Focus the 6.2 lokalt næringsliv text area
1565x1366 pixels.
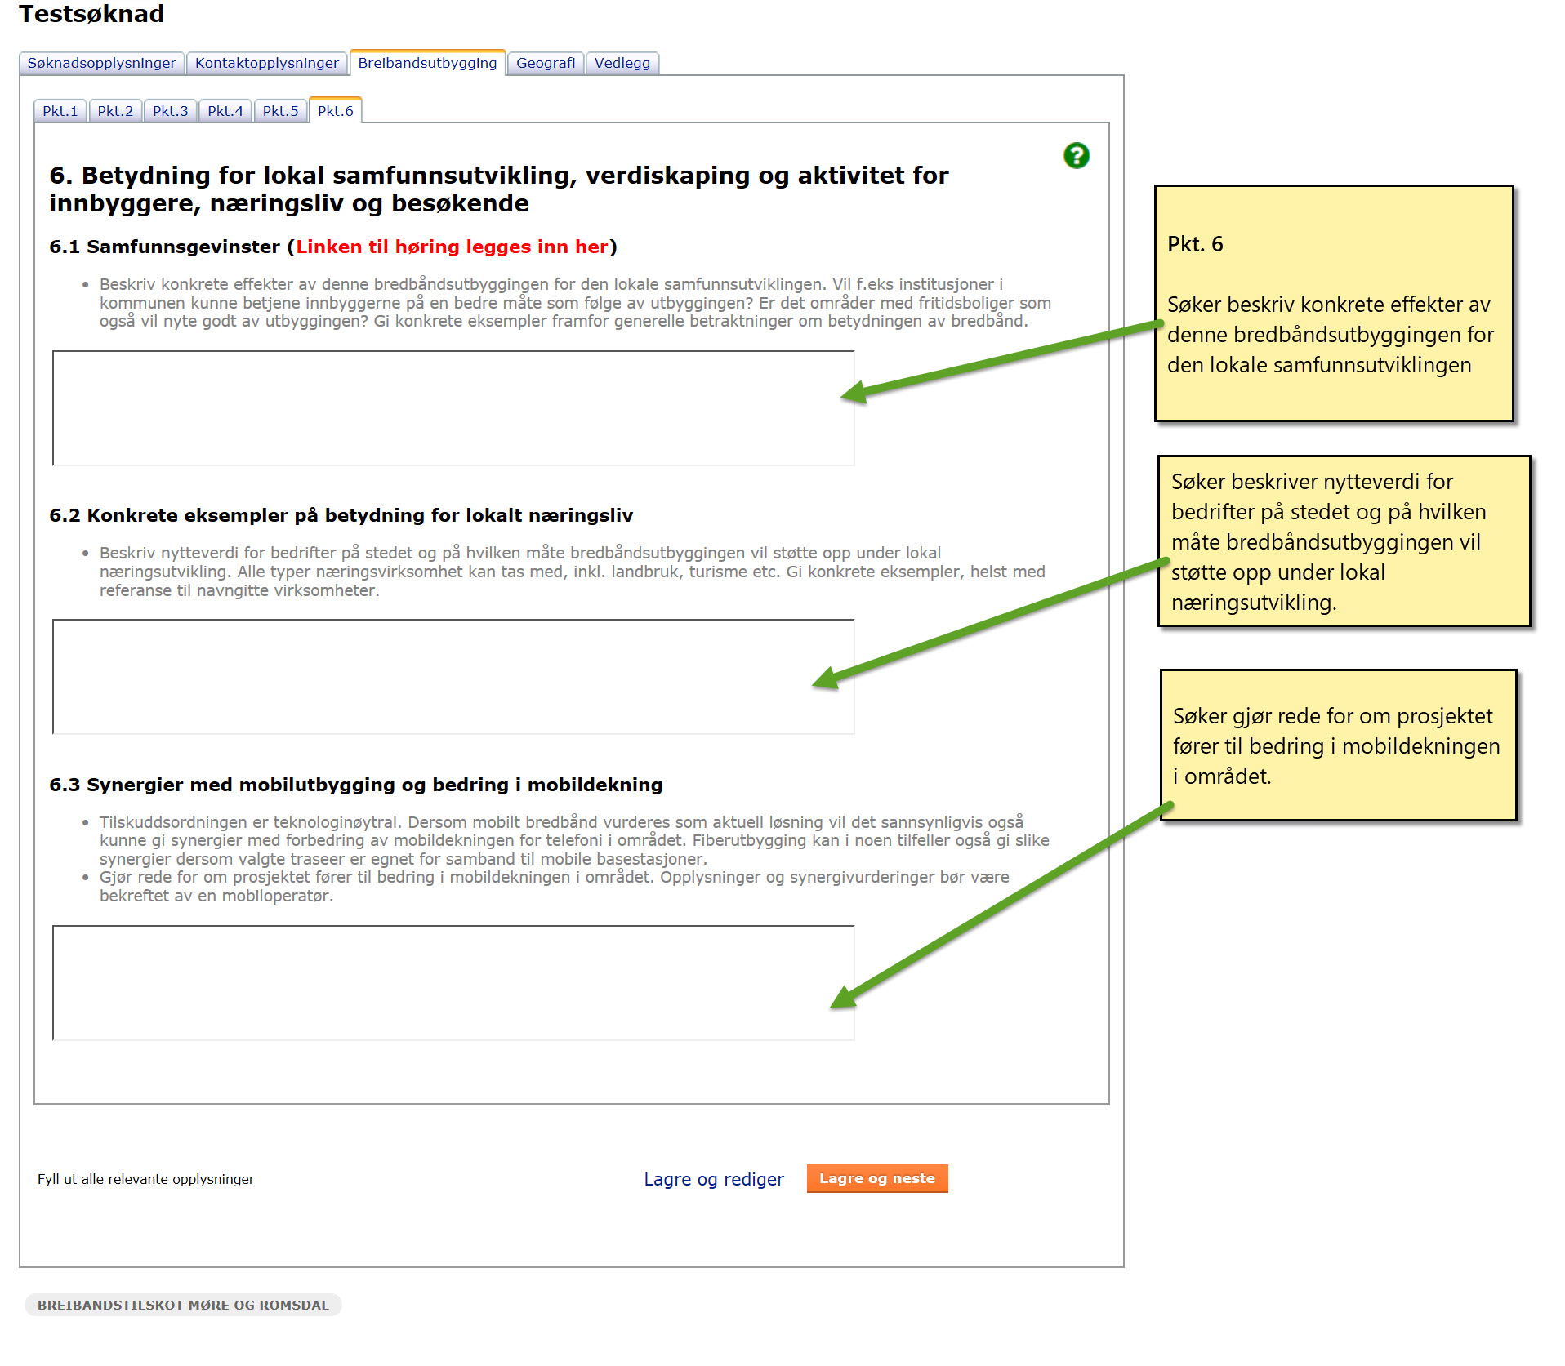click(453, 677)
